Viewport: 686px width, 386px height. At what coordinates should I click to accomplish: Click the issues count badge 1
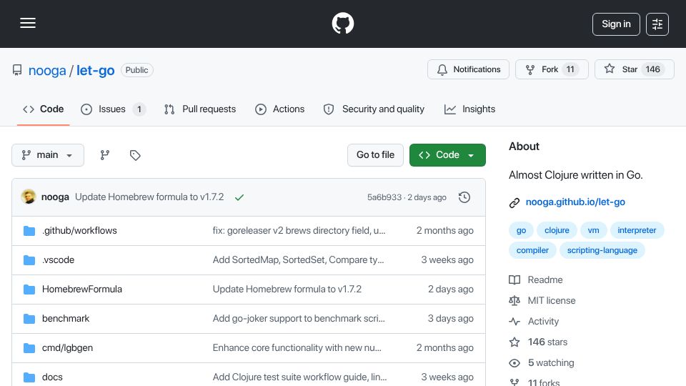pyautogui.click(x=139, y=109)
